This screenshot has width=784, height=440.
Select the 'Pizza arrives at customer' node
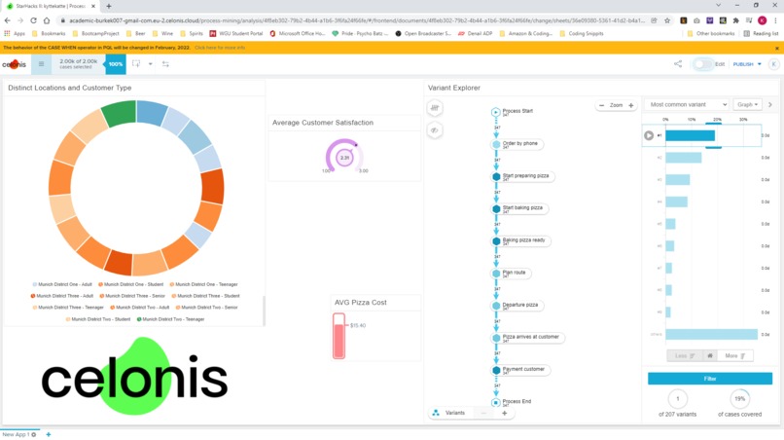tap(528, 338)
